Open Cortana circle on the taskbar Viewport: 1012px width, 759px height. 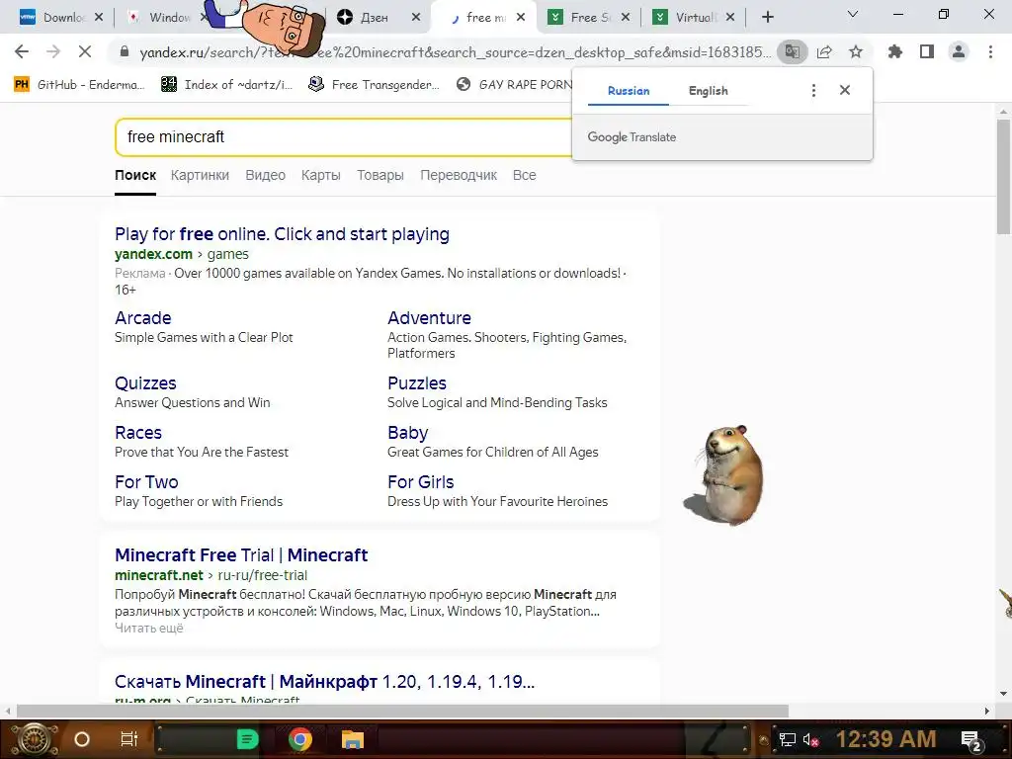pos(82,739)
